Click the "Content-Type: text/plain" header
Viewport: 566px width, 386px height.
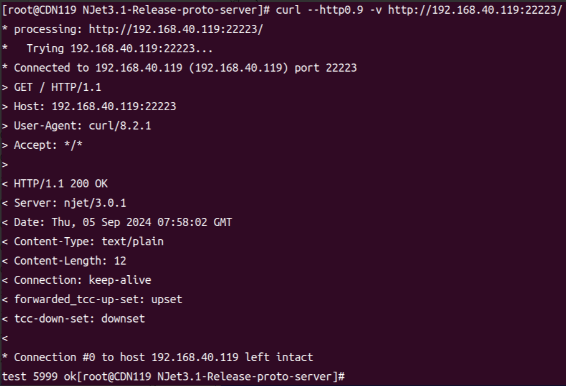[x=89, y=242]
